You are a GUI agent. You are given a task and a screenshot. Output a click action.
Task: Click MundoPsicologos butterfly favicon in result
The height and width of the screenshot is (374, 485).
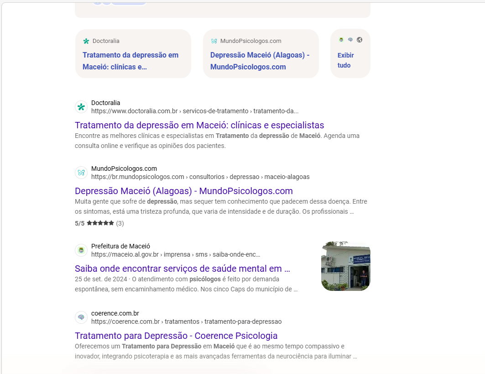pyautogui.click(x=81, y=173)
